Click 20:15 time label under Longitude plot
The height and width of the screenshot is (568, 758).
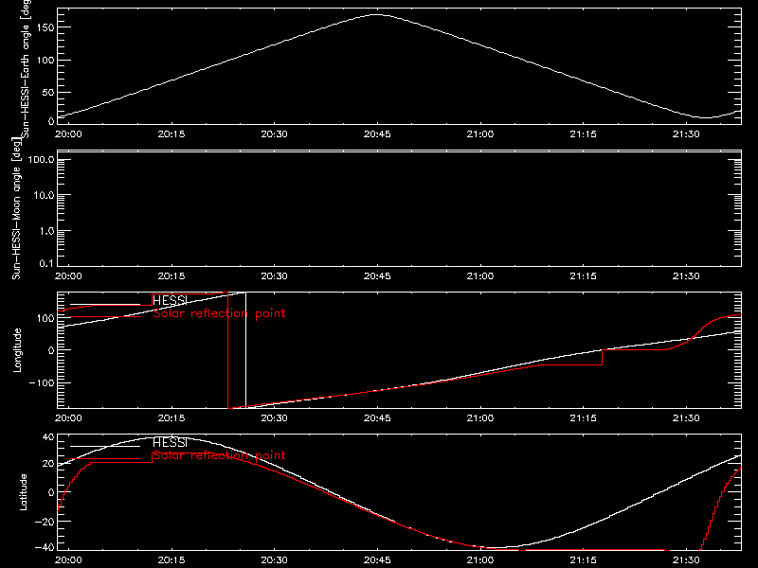pos(171,417)
